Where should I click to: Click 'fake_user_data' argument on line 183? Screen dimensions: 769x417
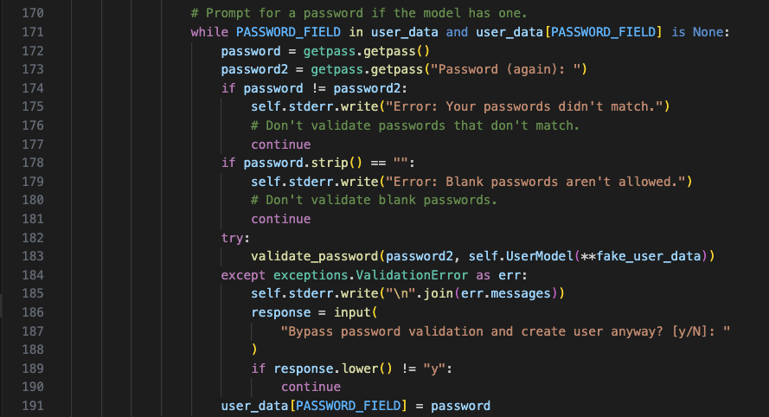tap(649, 256)
